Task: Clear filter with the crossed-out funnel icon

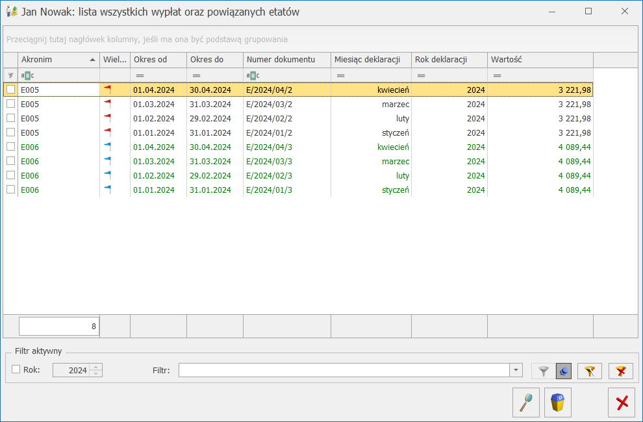Action: coord(621,371)
